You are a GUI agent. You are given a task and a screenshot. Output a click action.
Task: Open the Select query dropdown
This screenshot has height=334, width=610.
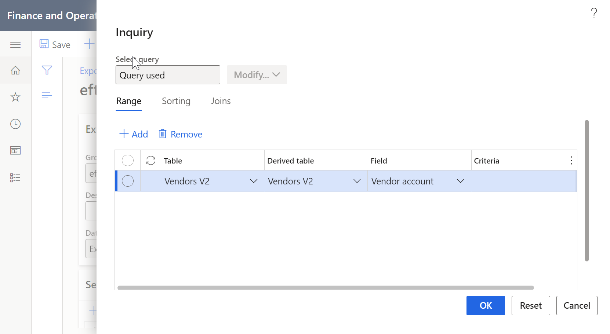point(168,75)
